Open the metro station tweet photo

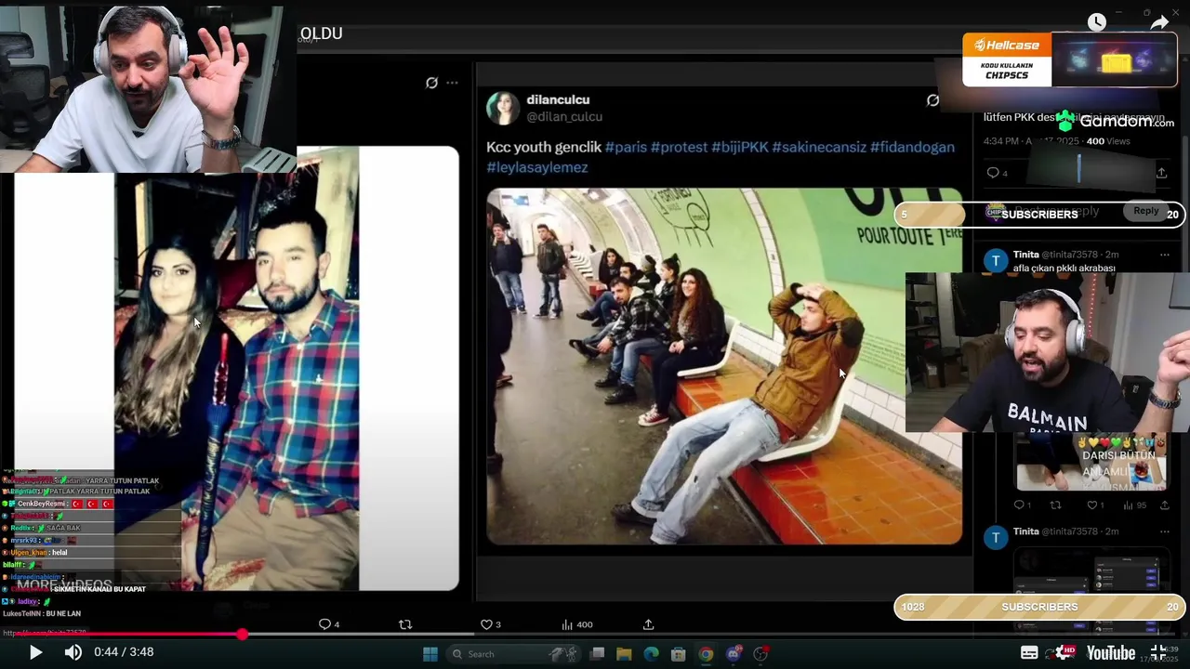(x=724, y=366)
